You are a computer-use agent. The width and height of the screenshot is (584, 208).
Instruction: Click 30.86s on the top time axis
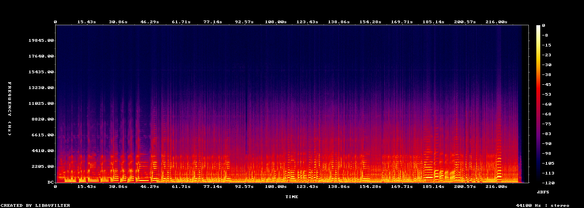118,22
